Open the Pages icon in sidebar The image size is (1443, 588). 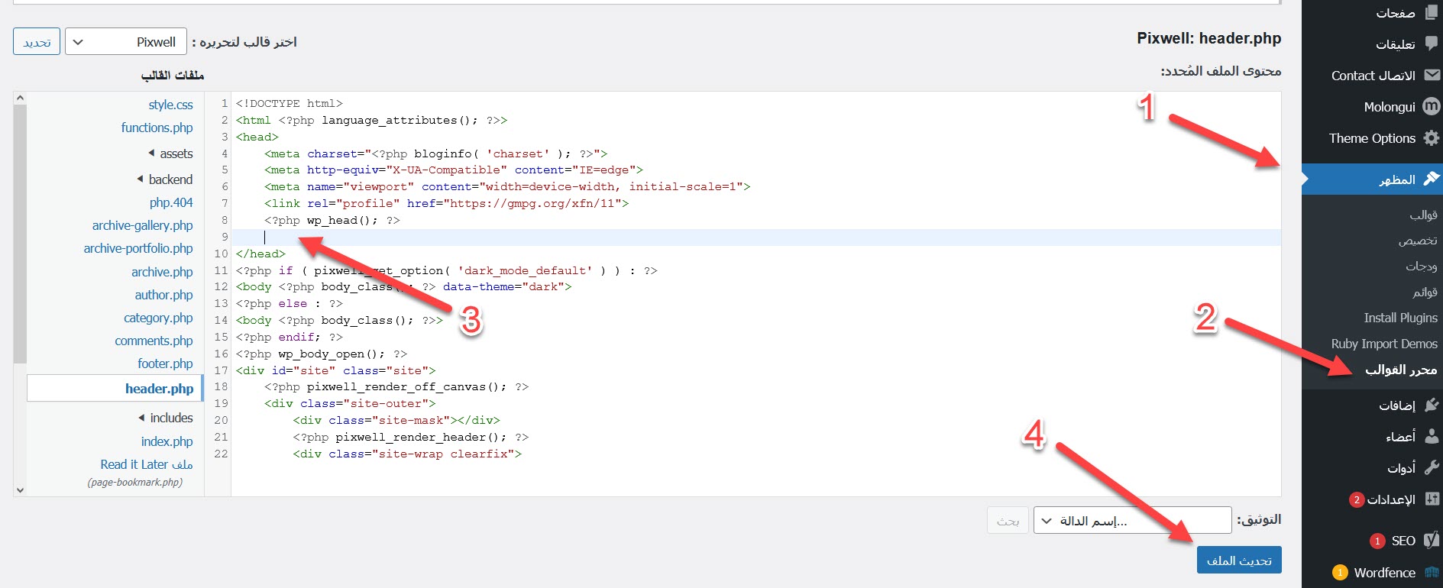1432,12
